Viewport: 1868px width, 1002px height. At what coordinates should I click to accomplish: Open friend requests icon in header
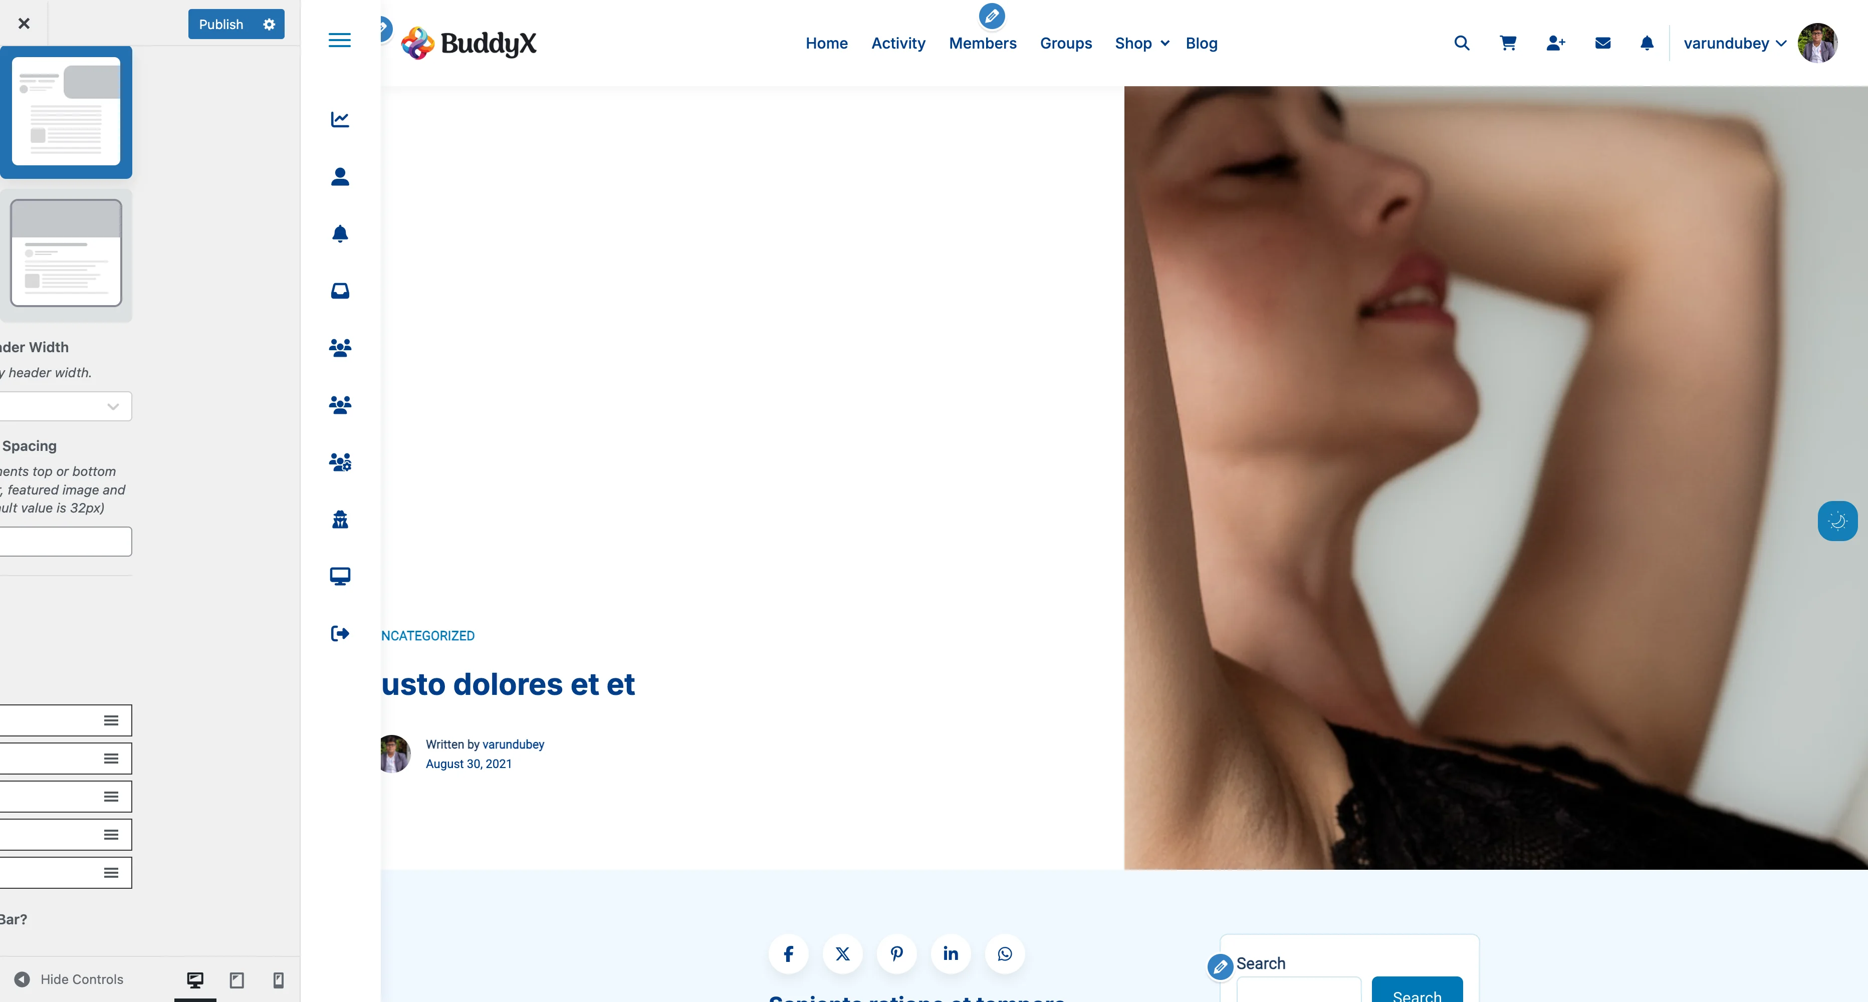click(x=1555, y=44)
